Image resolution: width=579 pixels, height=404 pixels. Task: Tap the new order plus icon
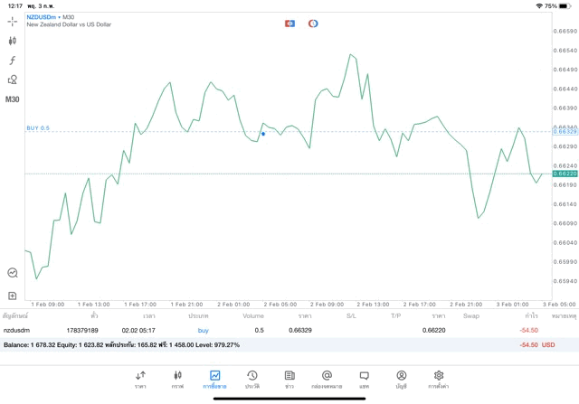13,296
